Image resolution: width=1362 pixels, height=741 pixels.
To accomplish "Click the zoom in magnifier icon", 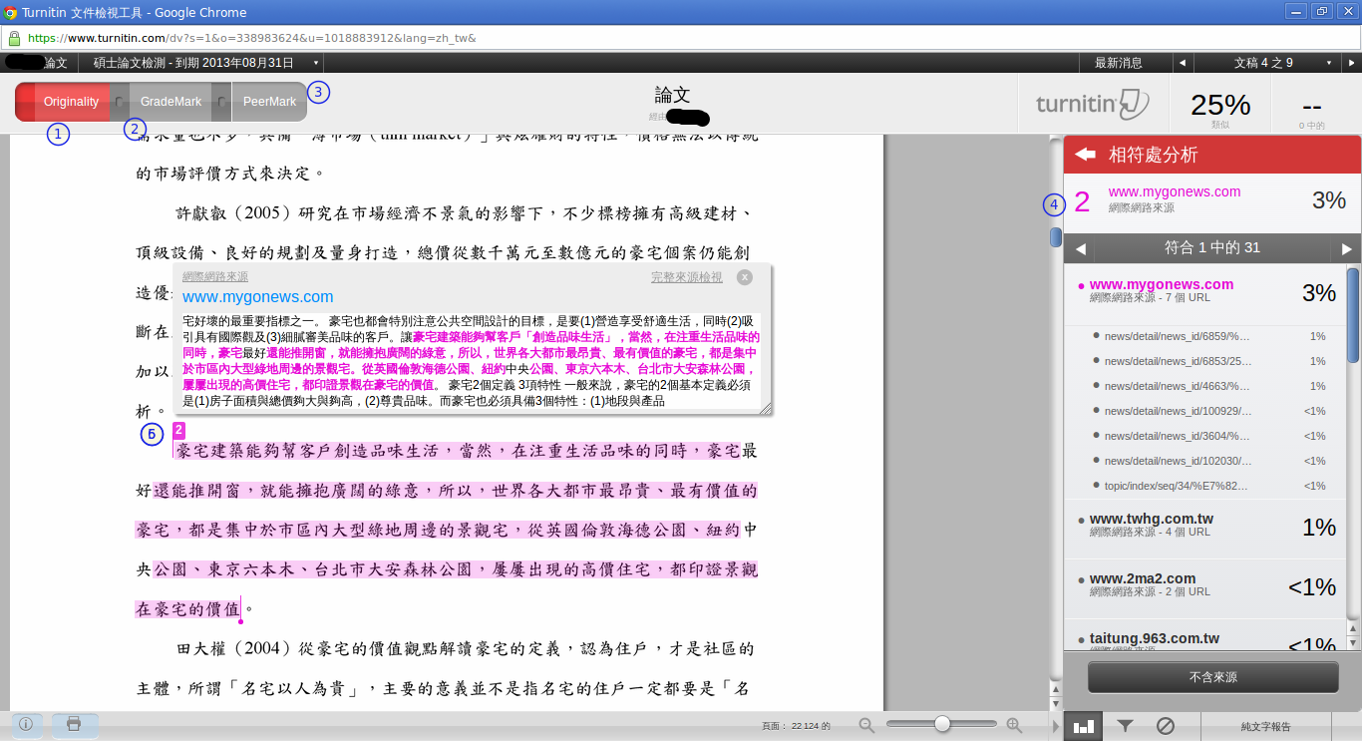I will pos(1014,725).
